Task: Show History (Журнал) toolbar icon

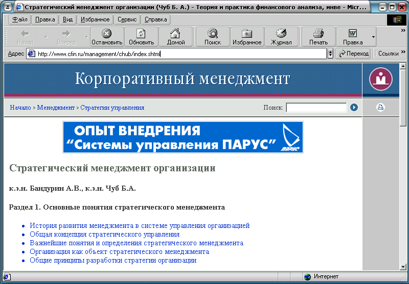Action: 281,36
